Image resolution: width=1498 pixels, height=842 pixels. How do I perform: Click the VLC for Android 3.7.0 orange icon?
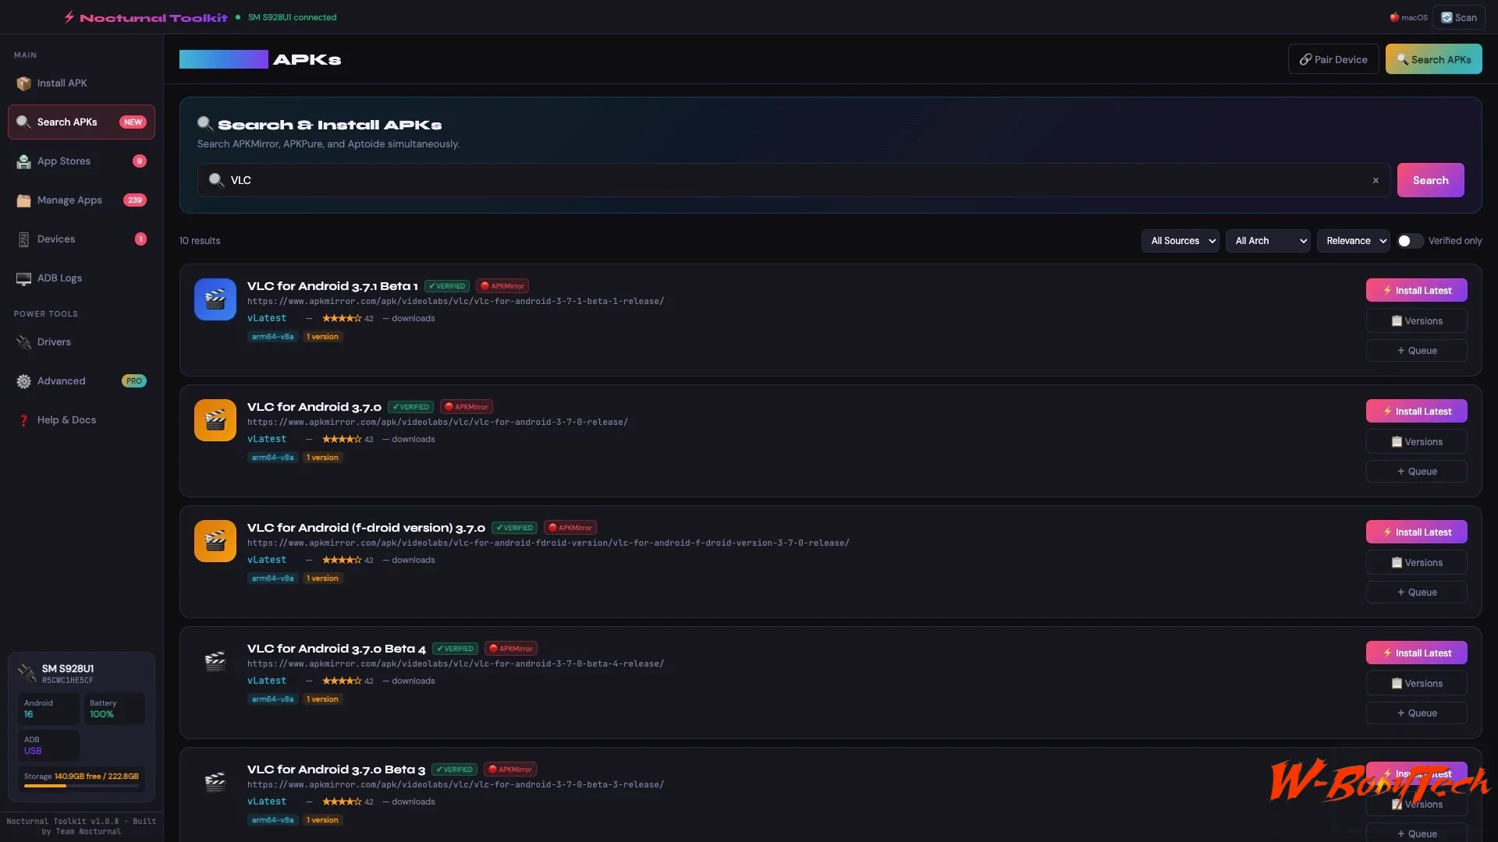(x=215, y=420)
